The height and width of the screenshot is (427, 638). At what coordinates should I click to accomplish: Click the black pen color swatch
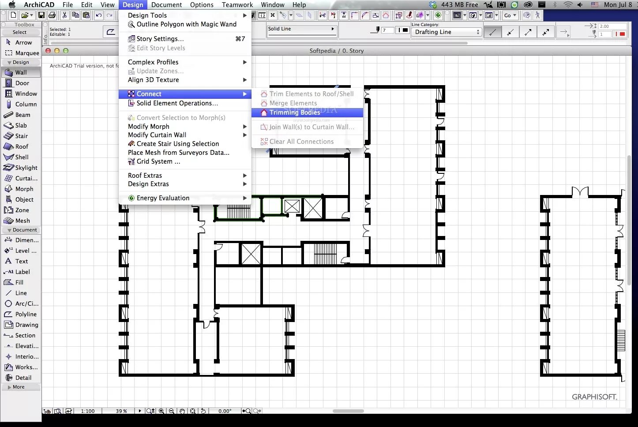coord(405,30)
